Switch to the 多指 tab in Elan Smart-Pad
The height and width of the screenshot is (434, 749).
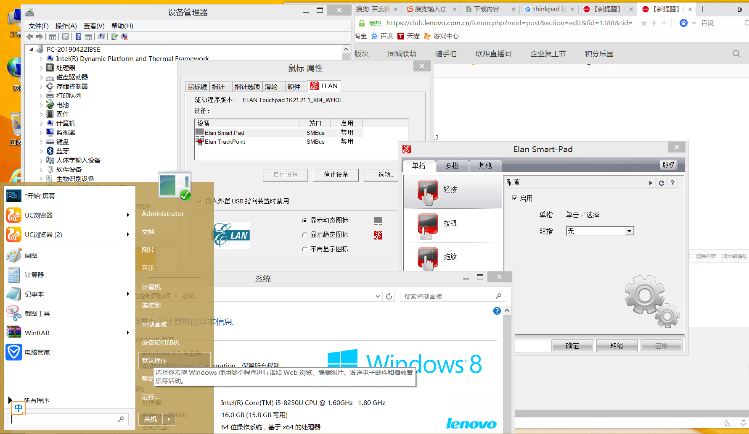452,166
